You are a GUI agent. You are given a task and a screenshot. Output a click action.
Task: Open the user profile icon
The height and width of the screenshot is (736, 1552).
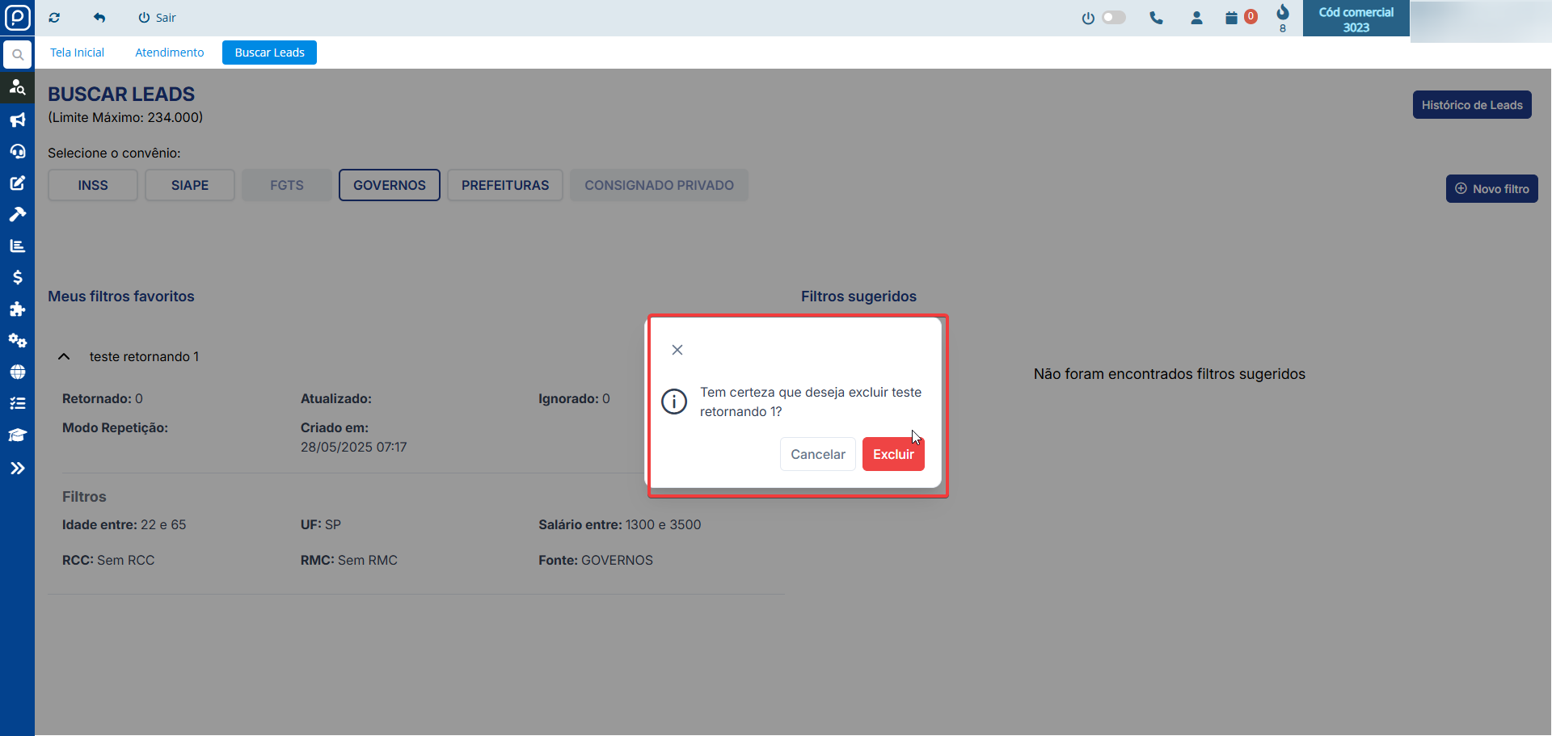[1196, 18]
